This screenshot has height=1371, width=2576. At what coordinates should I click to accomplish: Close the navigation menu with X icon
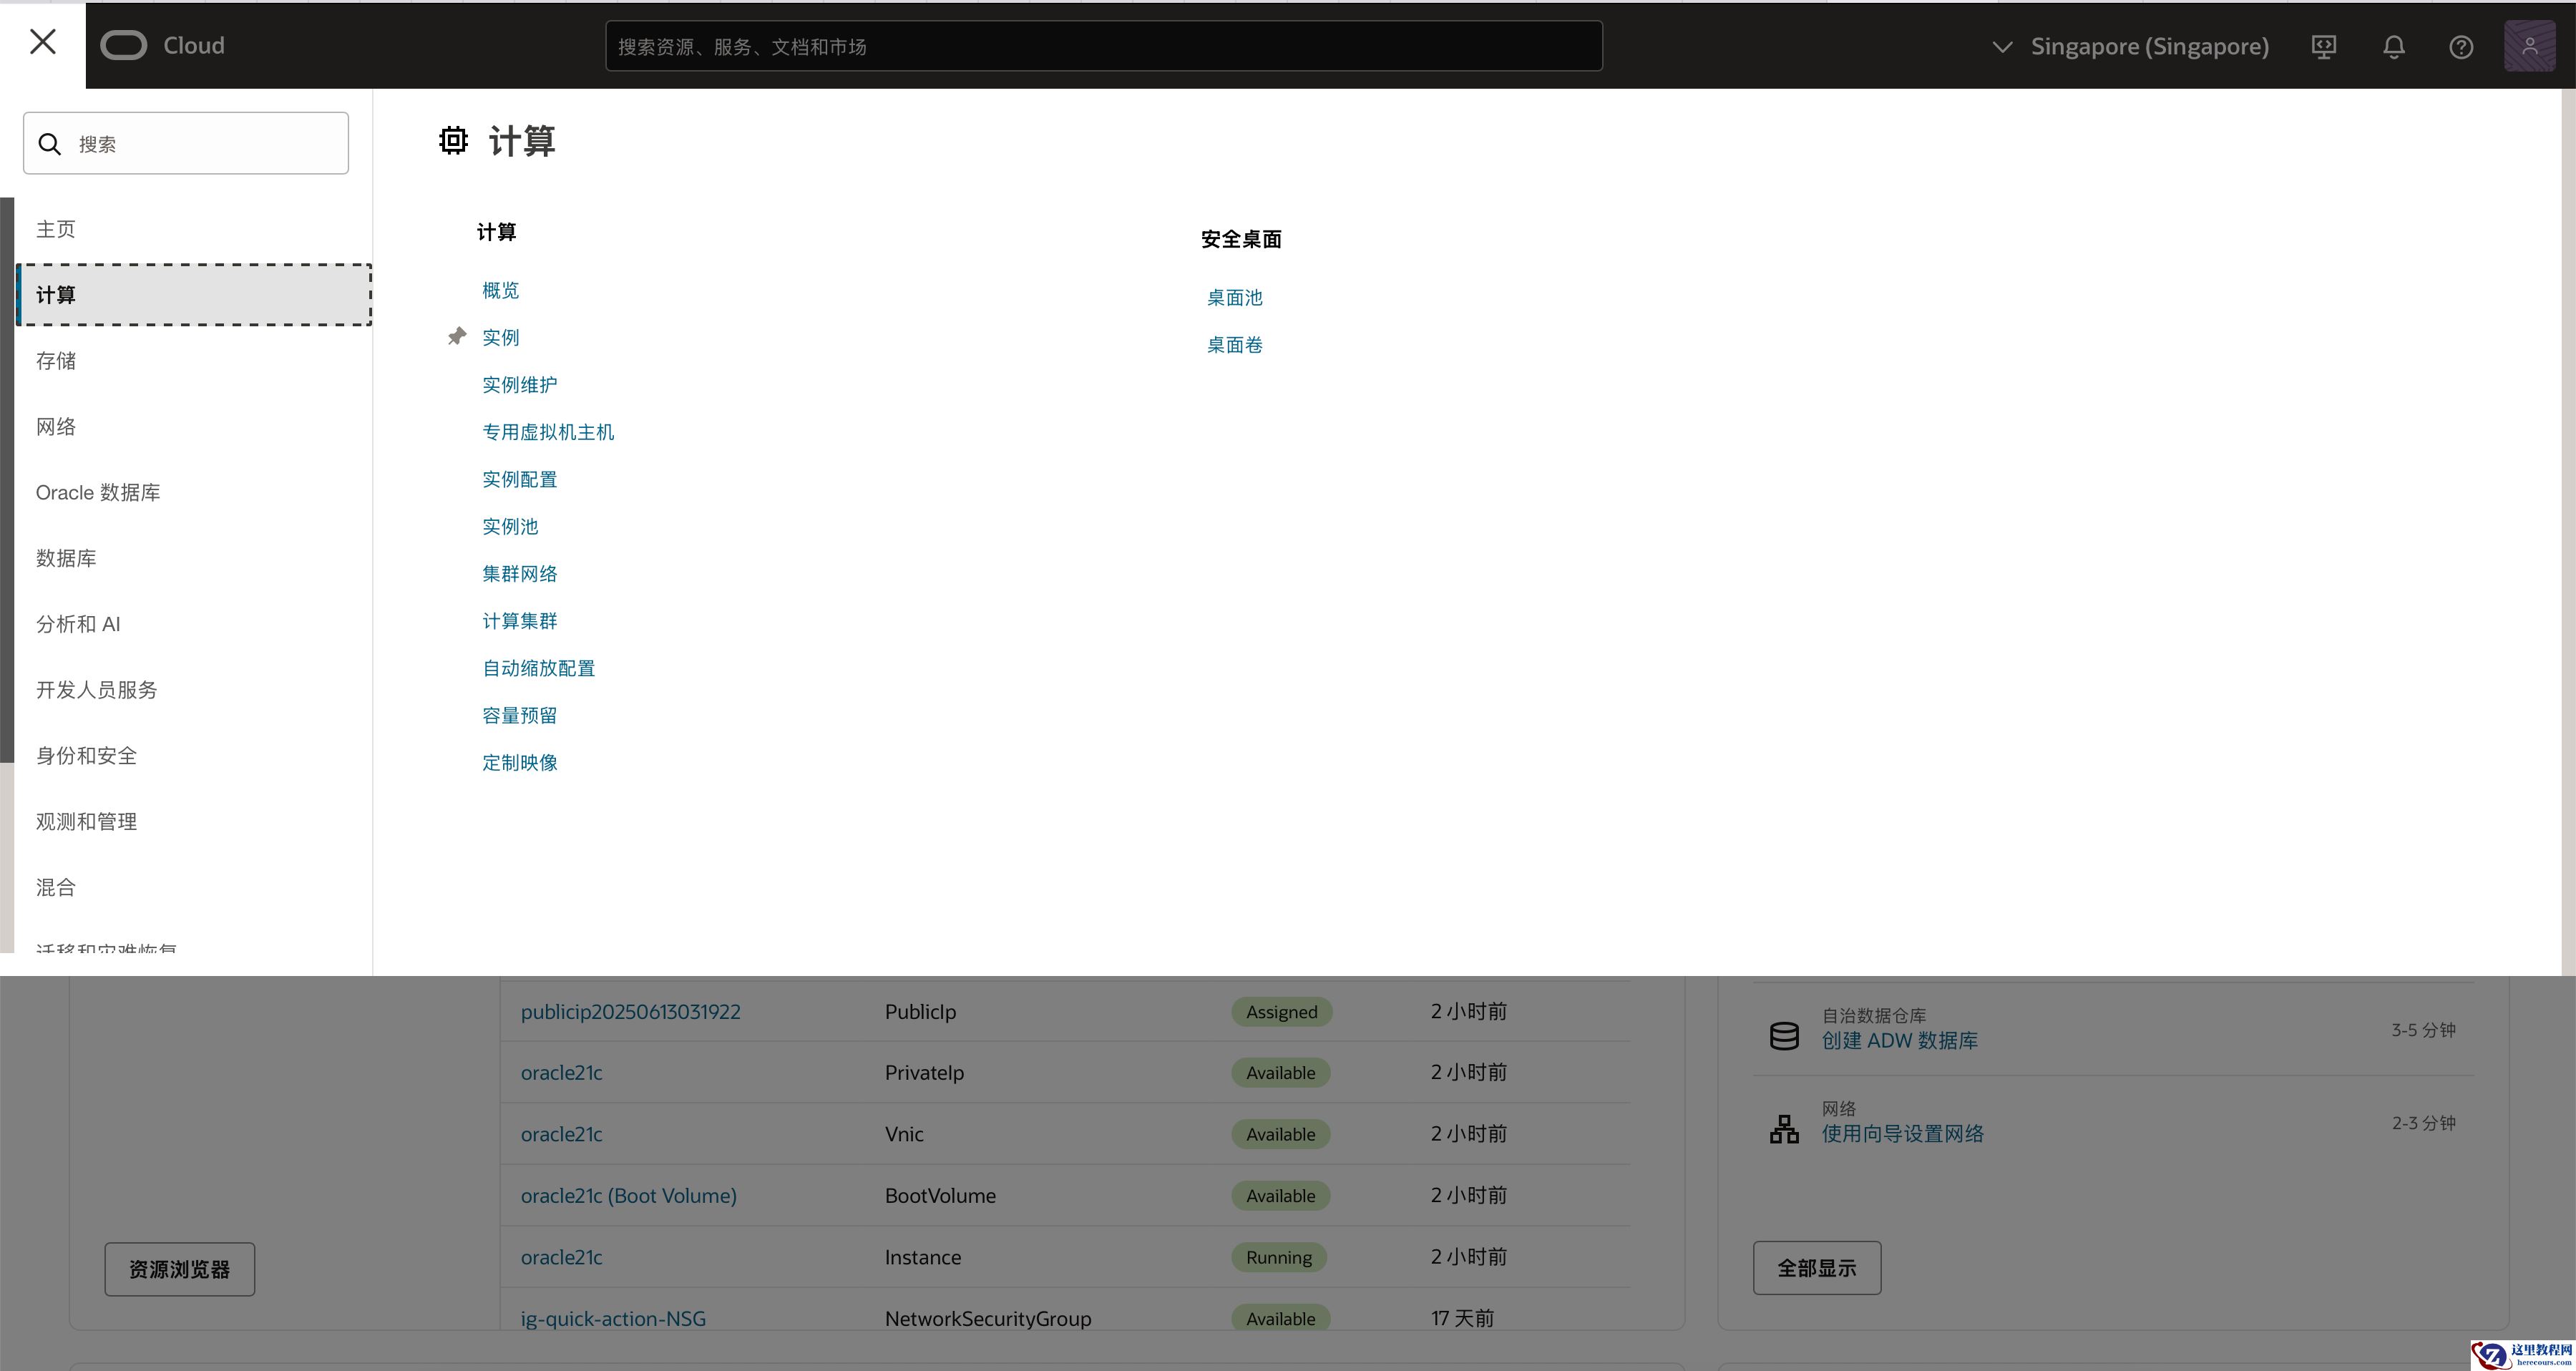pyautogui.click(x=42, y=42)
